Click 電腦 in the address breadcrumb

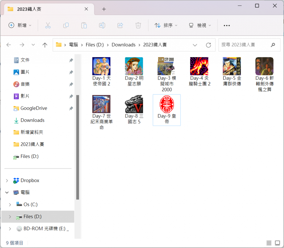point(73,45)
